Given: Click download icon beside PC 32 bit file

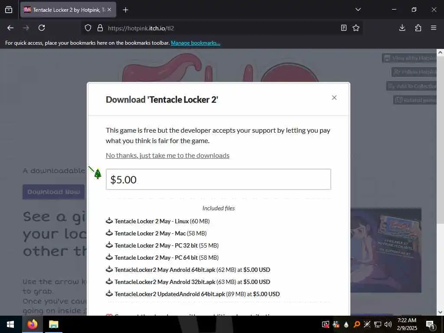Looking at the screenshot, I should [109, 245].
